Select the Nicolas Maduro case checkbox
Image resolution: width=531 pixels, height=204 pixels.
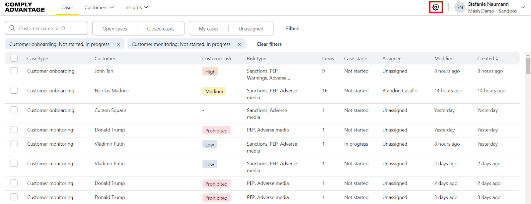tap(14, 90)
